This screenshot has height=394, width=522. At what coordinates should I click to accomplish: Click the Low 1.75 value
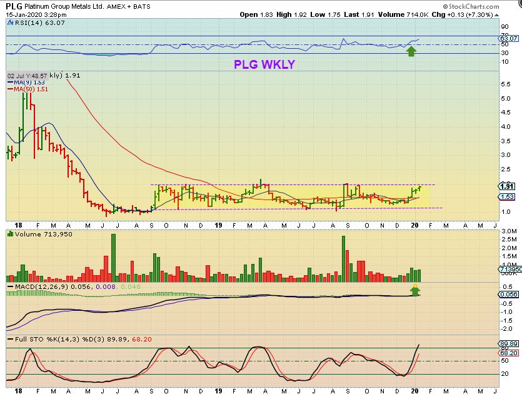point(325,14)
